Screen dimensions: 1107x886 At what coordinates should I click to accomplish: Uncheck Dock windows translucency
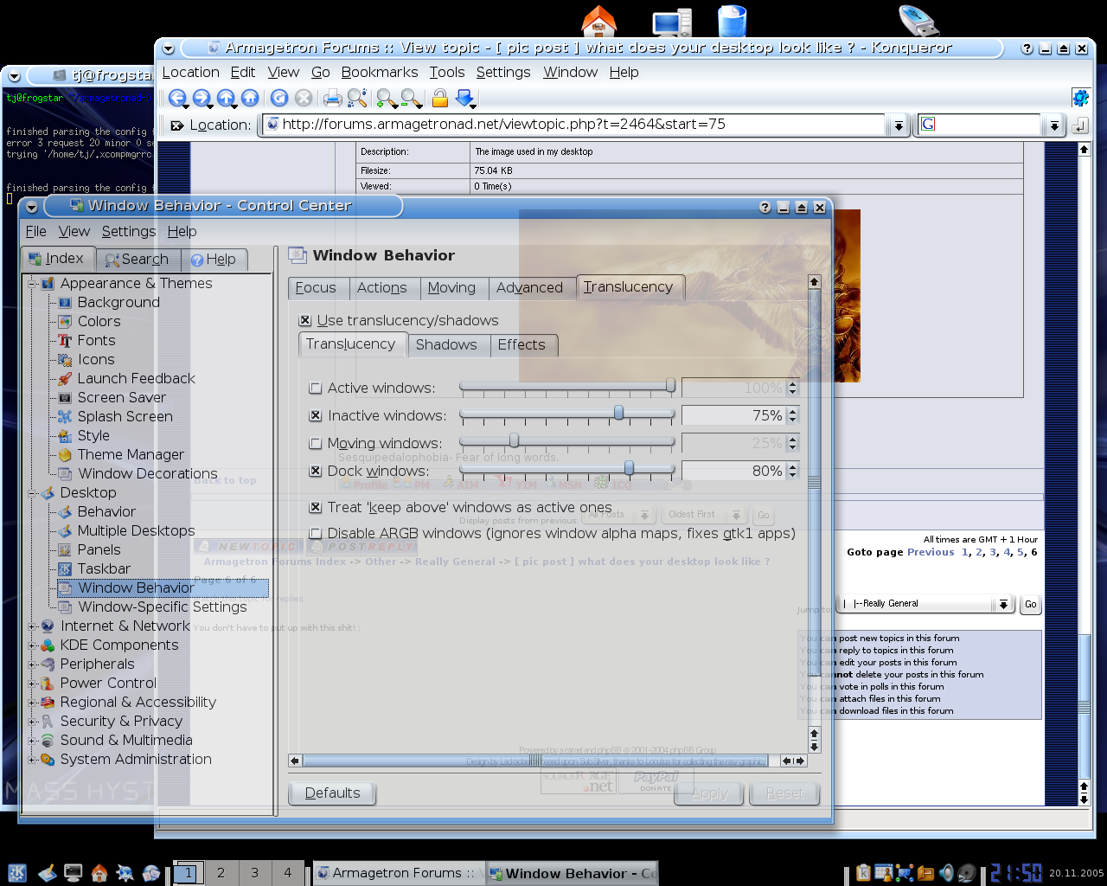coord(316,472)
